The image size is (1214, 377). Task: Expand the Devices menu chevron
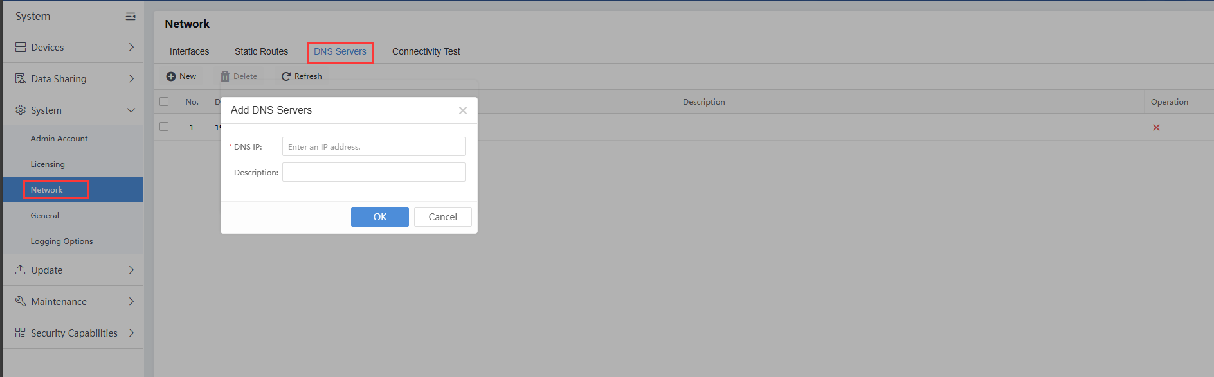coord(131,47)
